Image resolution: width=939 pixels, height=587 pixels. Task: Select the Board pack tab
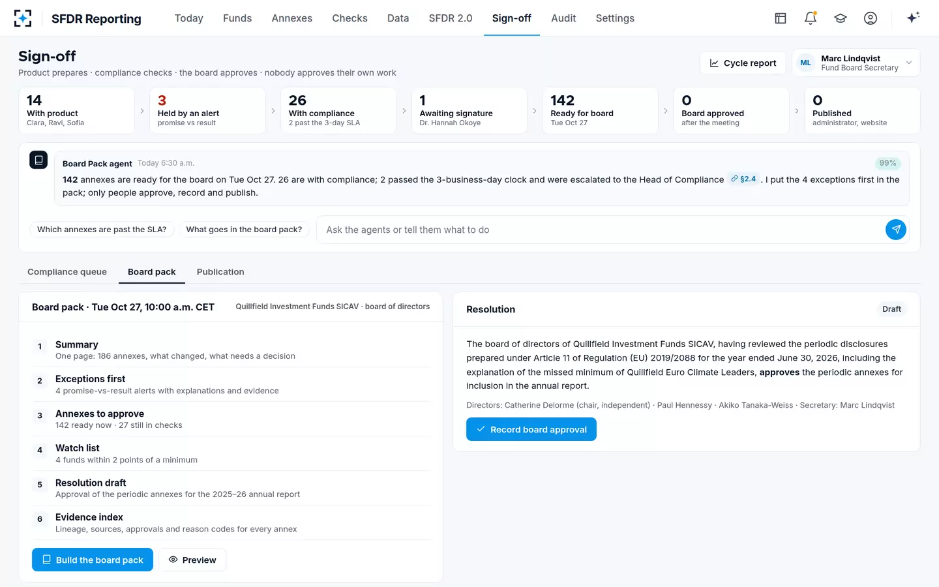coord(152,272)
